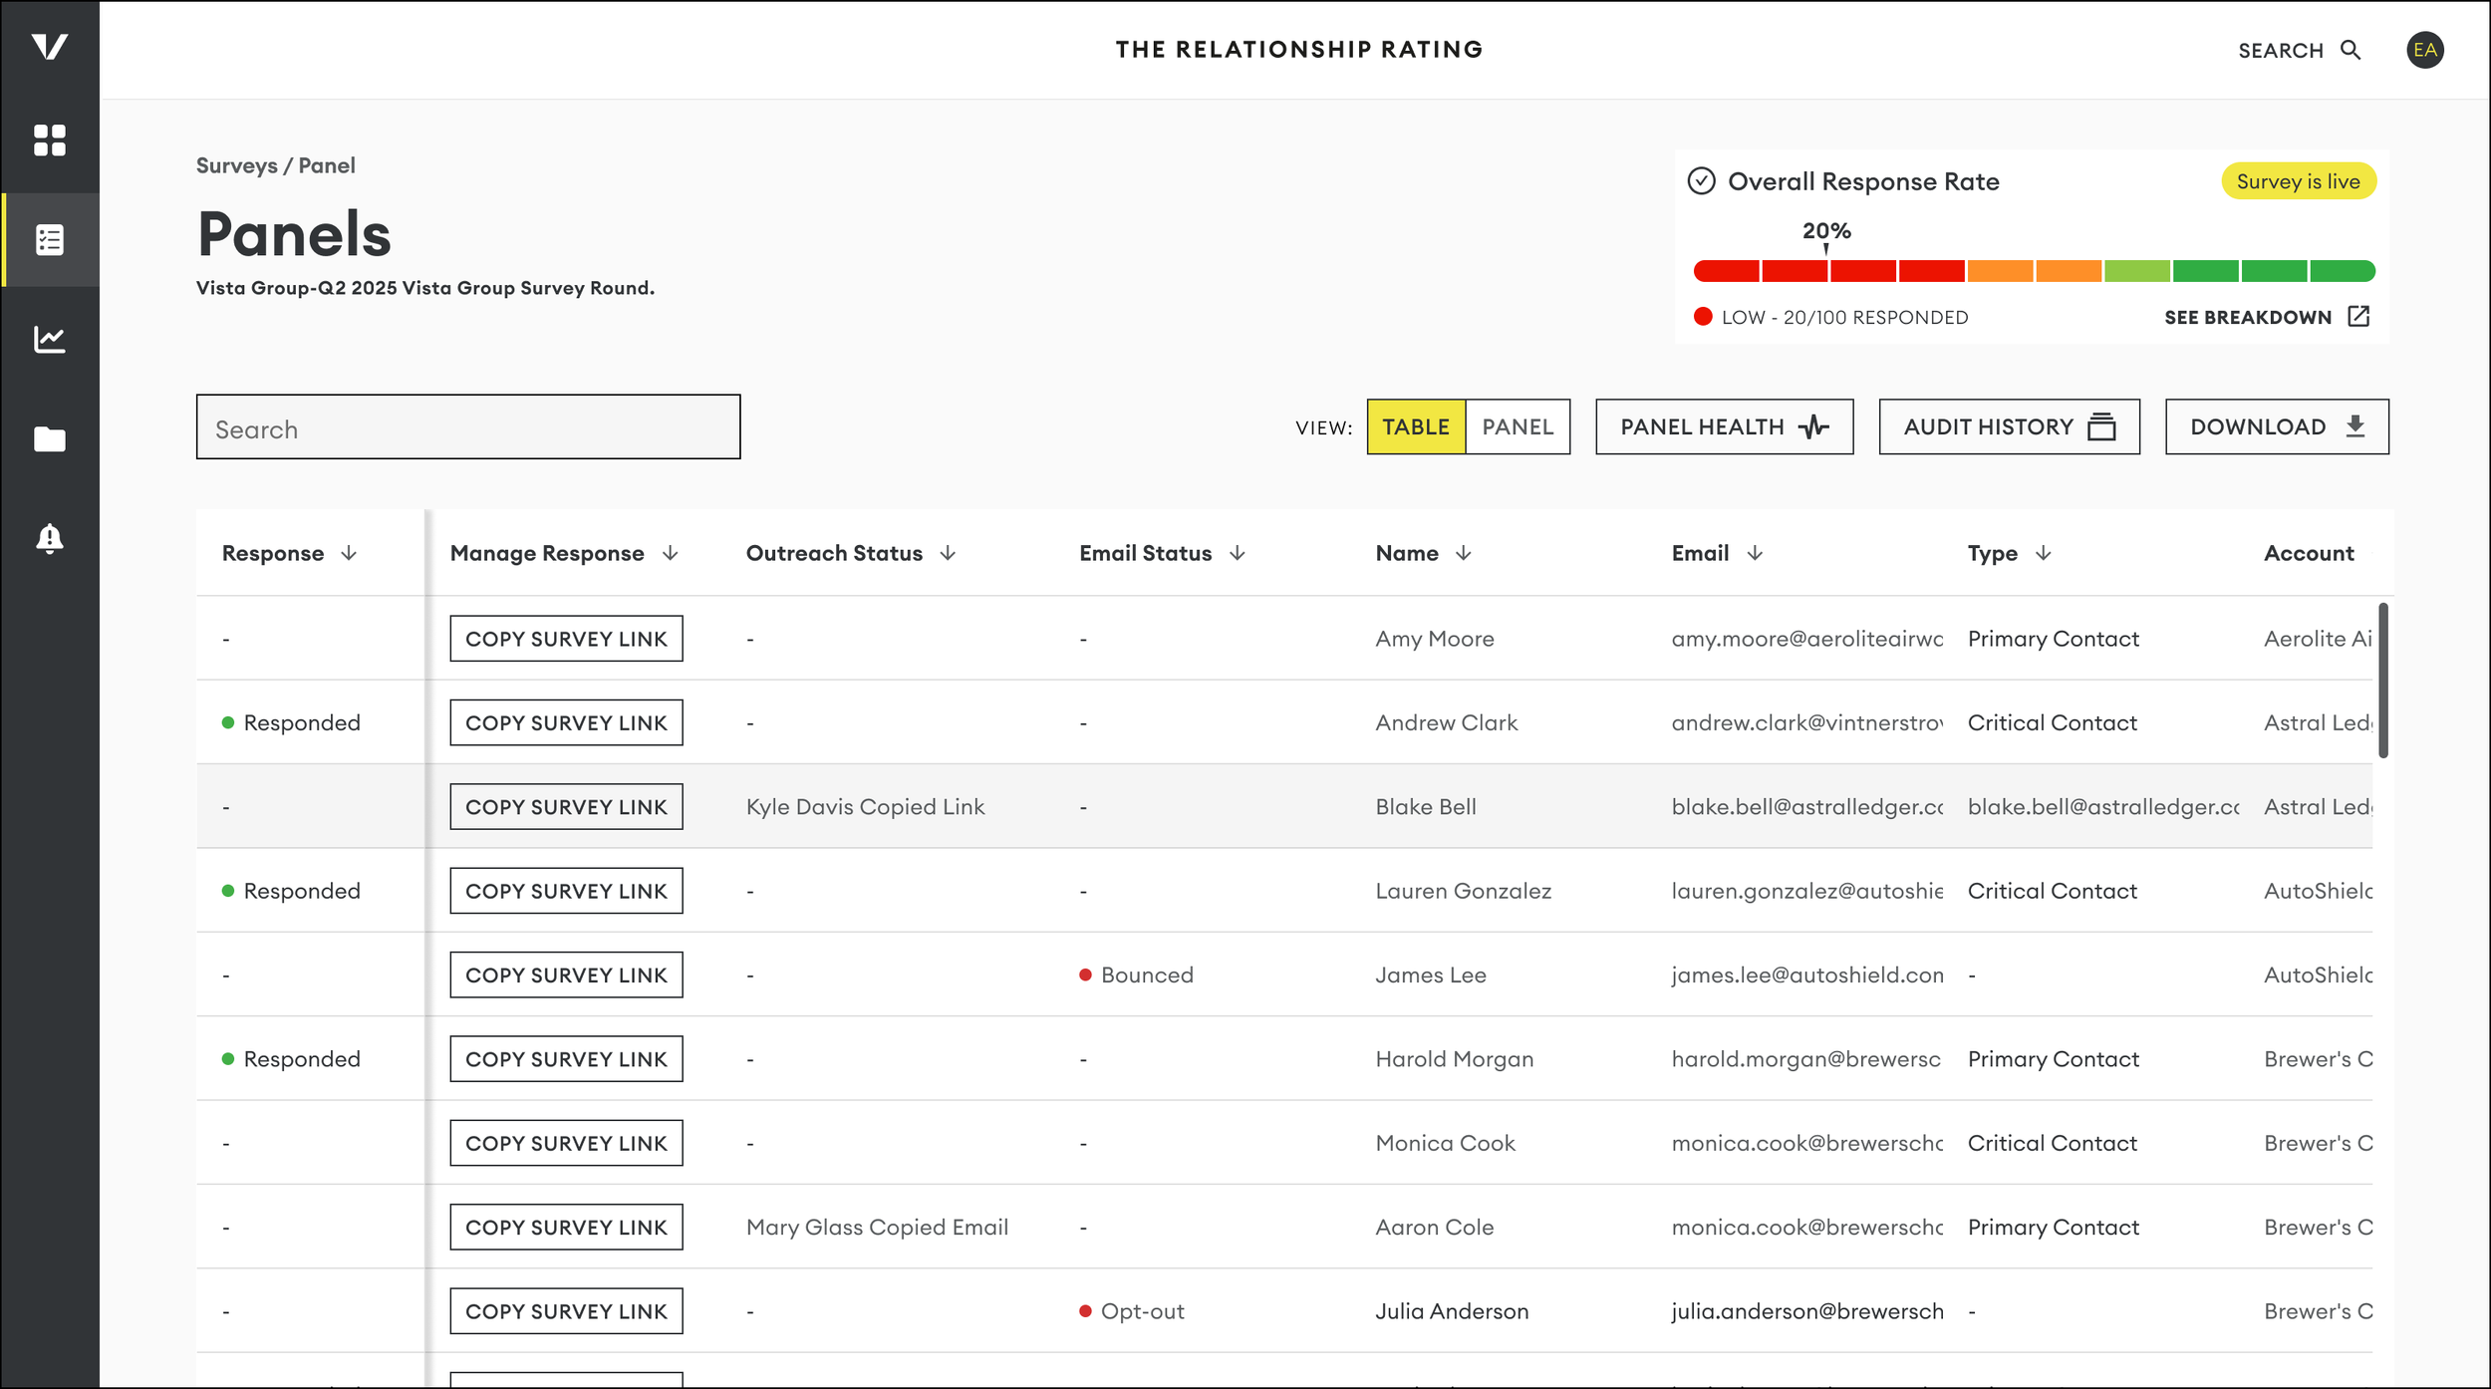Click Aerolite account cell for Amy Moore
The height and width of the screenshot is (1389, 2491).
[x=2318, y=639]
